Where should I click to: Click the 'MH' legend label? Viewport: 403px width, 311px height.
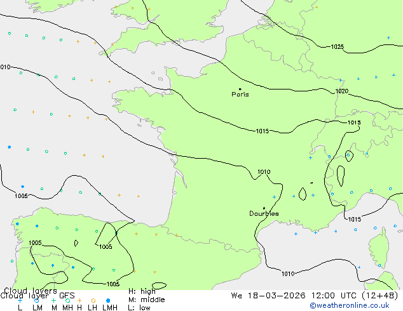67,308
